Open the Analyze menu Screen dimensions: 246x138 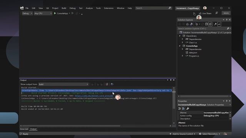click(89, 8)
